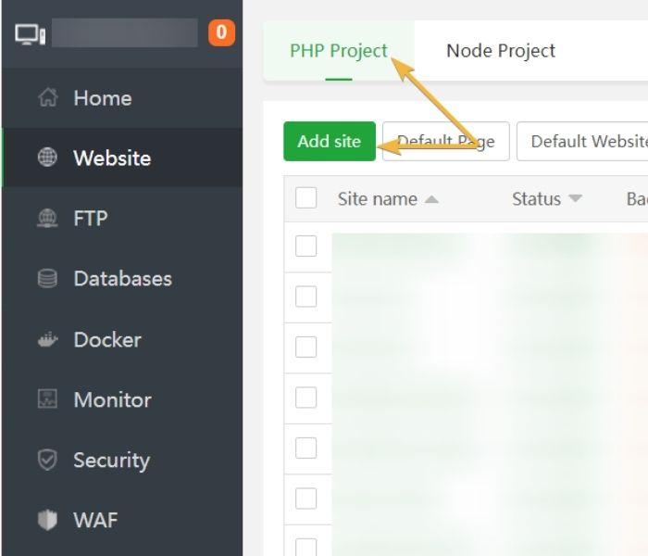Image resolution: width=648 pixels, height=556 pixels.
Task: Click the Default Page button
Action: (446, 142)
